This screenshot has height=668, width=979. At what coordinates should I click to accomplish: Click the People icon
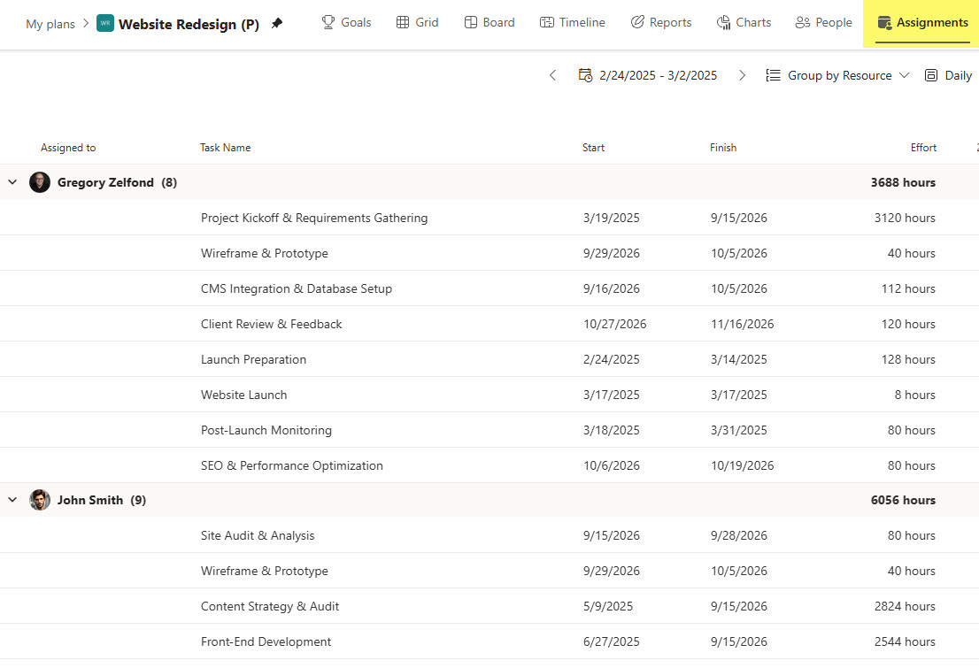pyautogui.click(x=802, y=22)
